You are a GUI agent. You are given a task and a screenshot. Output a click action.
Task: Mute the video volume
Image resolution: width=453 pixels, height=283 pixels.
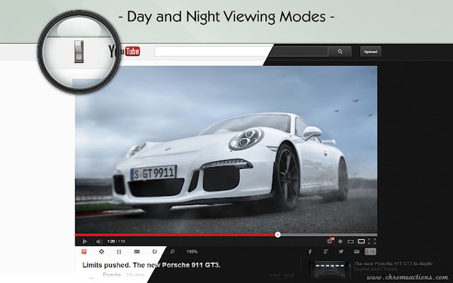[99, 241]
